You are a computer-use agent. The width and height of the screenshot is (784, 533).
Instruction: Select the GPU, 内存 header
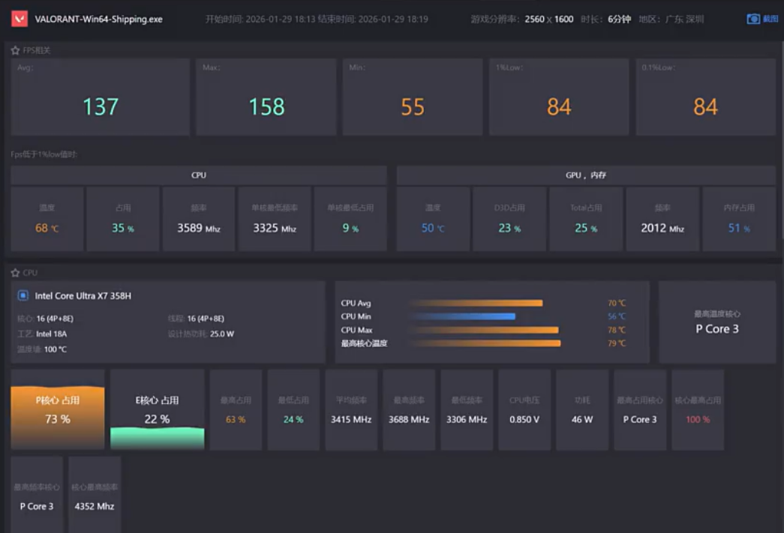coord(586,175)
